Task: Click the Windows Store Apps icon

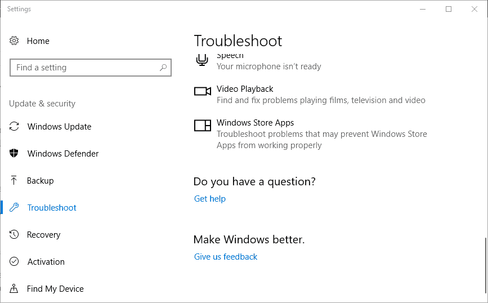Action: 203,126
